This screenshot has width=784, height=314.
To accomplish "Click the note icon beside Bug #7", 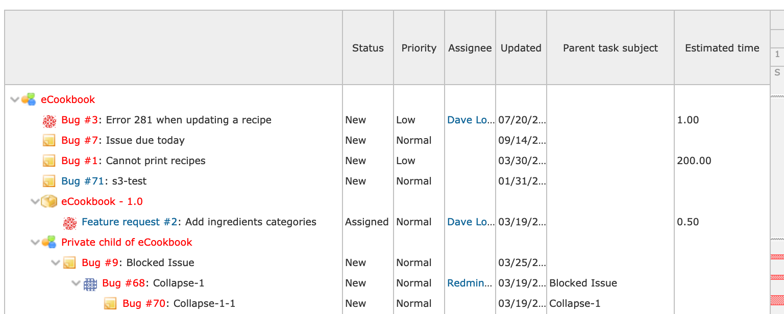I will tap(49, 141).
